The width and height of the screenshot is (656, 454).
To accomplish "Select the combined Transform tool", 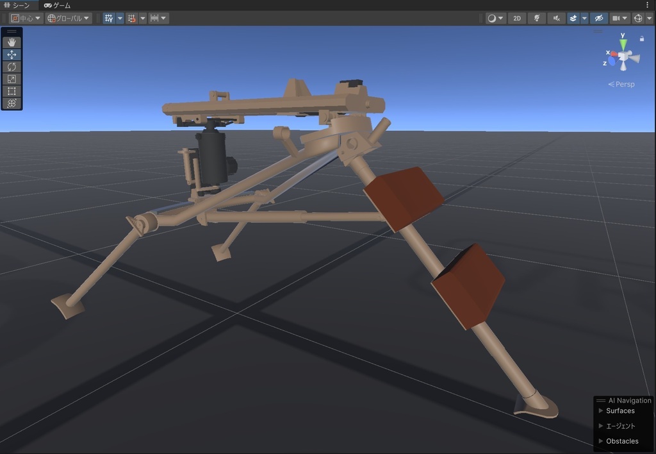I will (12, 103).
